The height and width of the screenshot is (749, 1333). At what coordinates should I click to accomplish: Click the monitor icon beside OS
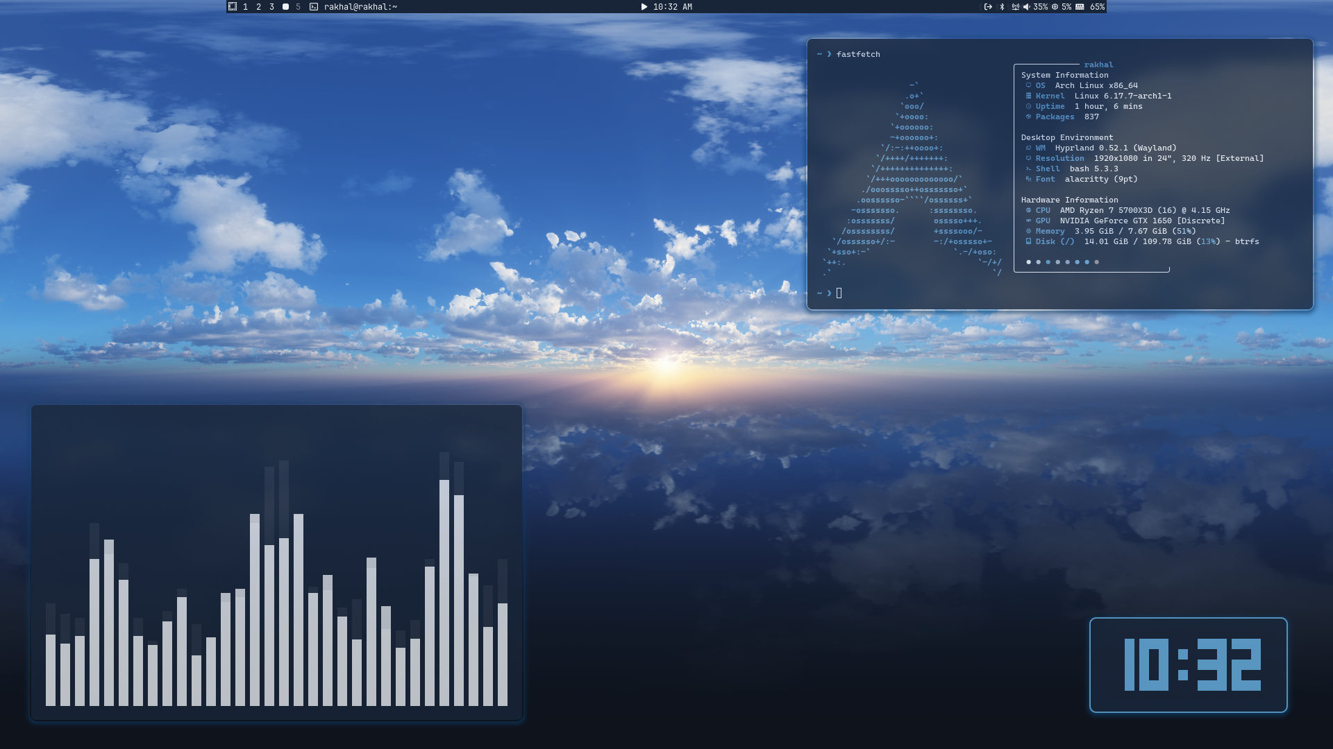coord(1028,85)
